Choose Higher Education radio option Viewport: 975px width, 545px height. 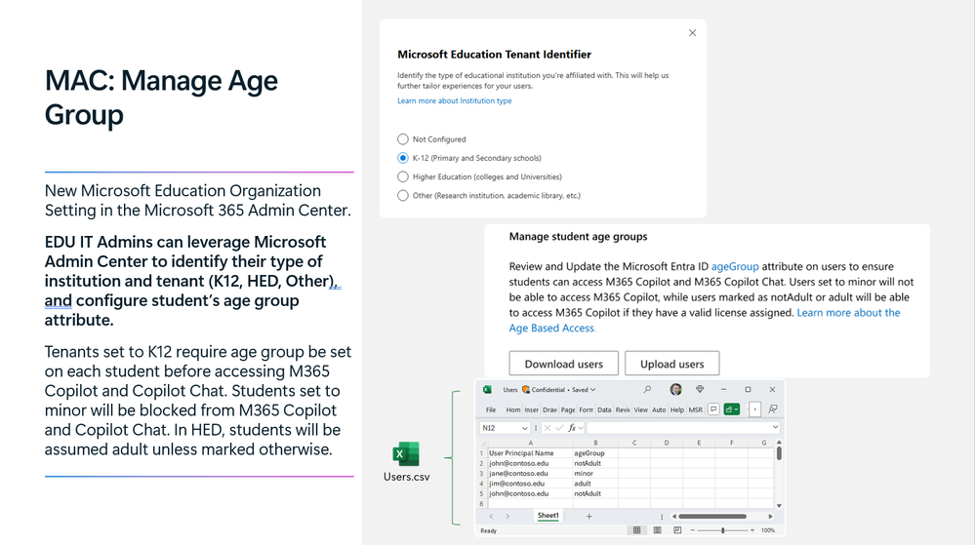[x=403, y=176]
